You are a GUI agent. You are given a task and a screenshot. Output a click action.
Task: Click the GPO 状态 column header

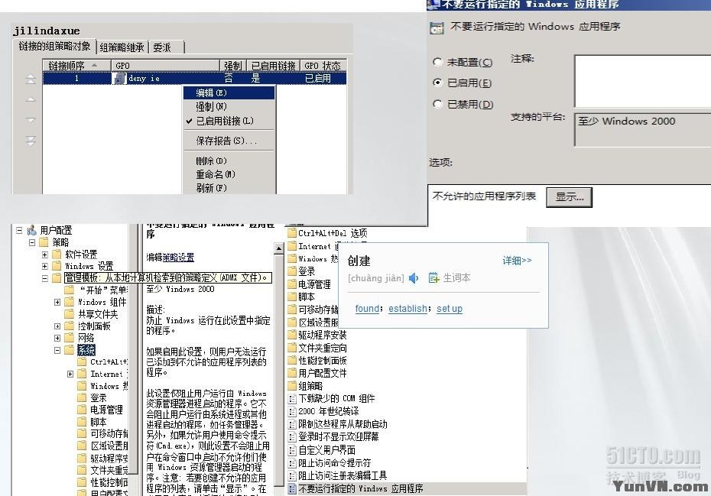[323, 66]
